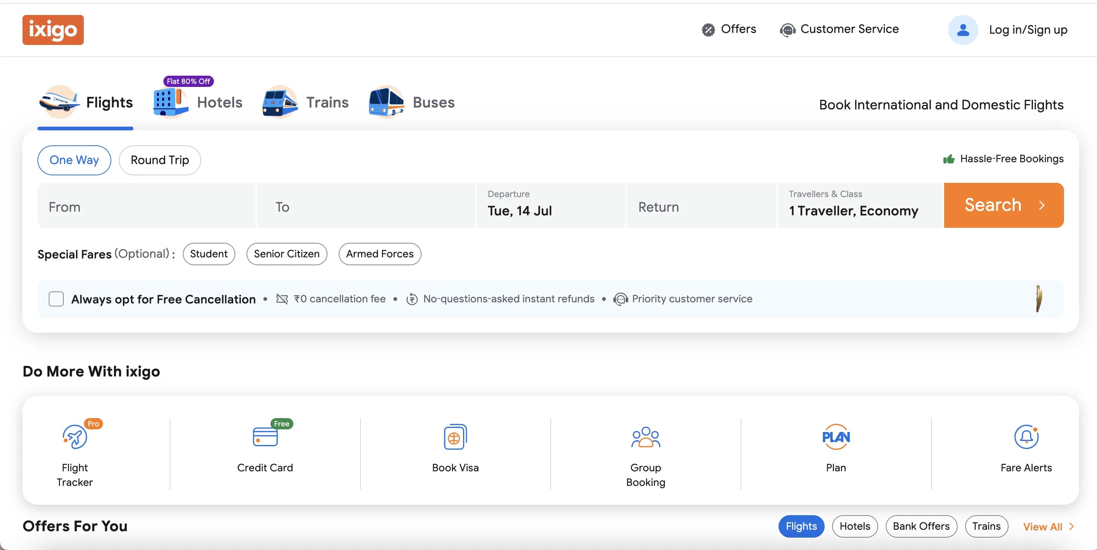Screen dimensions: 1097x550
Task: Open the Credit Card icon
Action: click(265, 437)
